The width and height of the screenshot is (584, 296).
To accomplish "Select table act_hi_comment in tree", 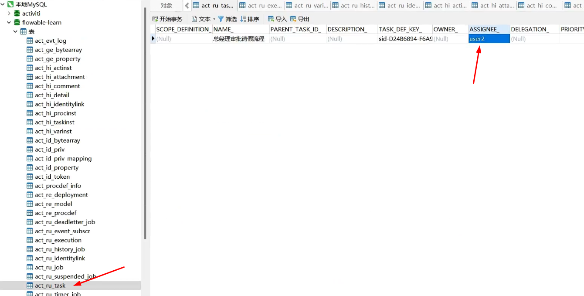I will (x=58, y=86).
